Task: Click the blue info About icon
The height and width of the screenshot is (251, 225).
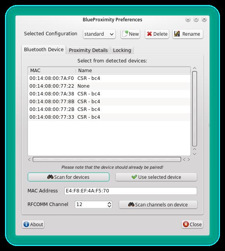Action: (x=26, y=224)
